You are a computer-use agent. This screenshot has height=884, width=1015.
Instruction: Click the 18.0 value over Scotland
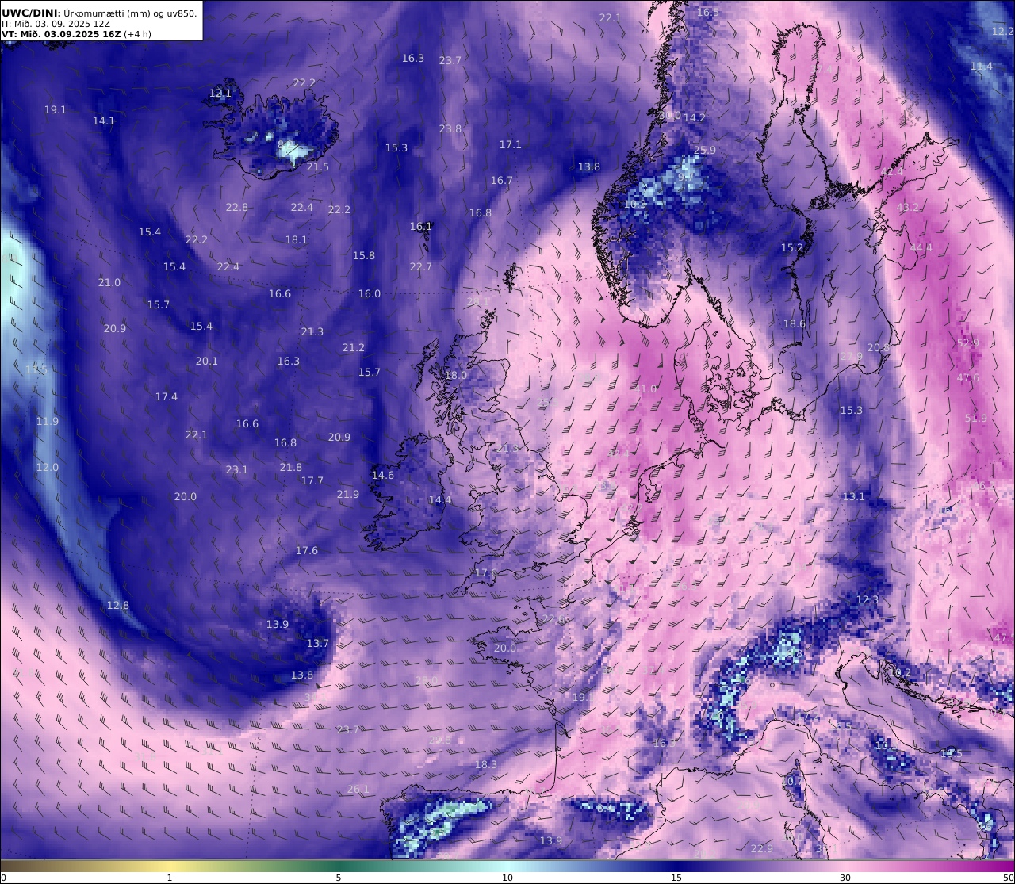coord(456,376)
